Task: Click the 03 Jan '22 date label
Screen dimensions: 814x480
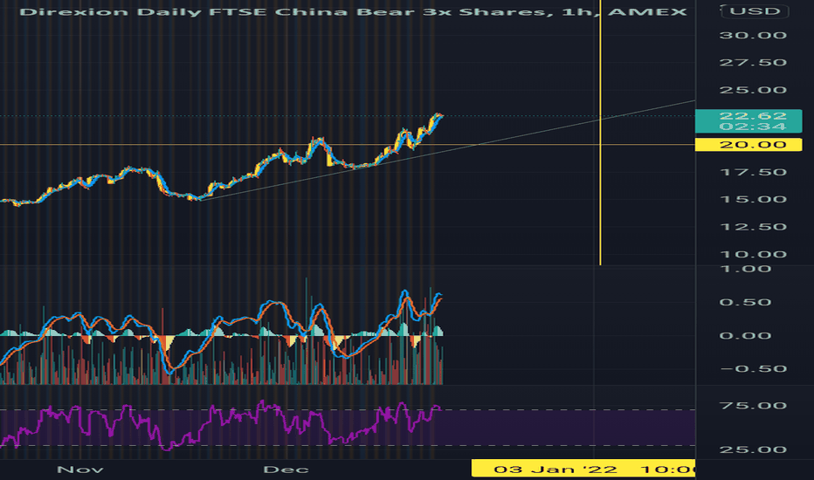Action: point(583,470)
